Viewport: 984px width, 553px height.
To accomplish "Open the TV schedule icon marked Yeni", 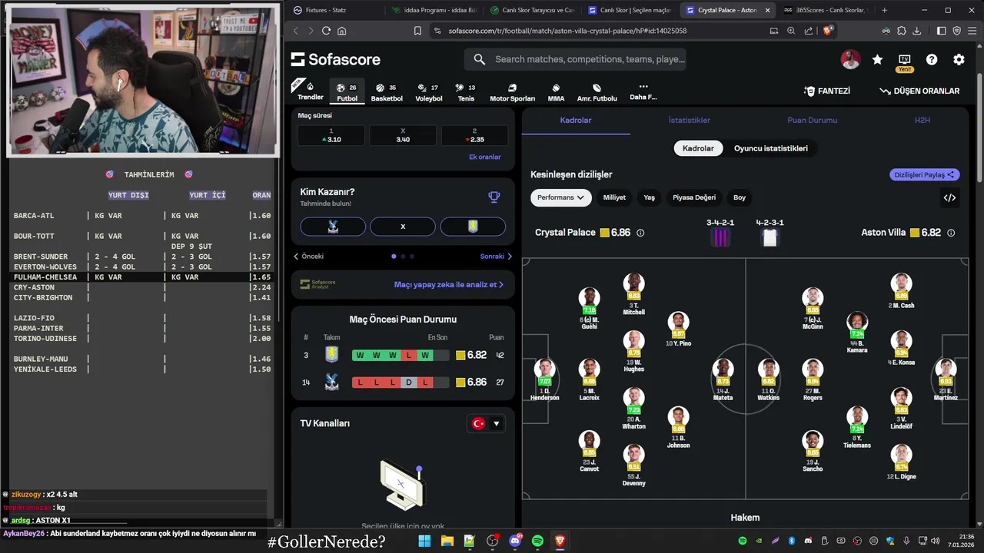I will pos(904,62).
